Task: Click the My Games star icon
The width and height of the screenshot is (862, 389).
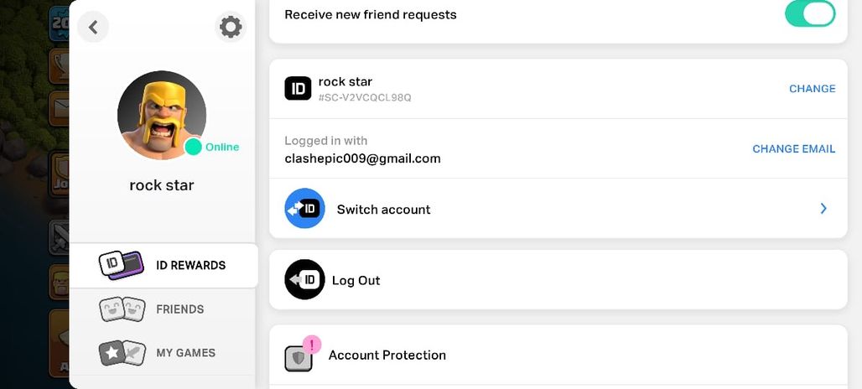Action: (x=122, y=353)
